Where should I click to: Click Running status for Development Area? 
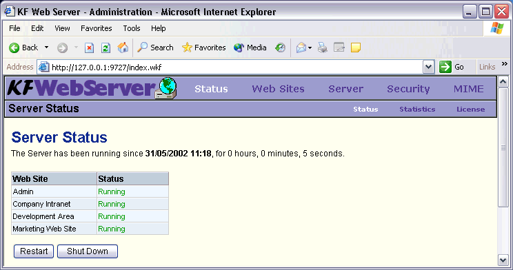[112, 217]
